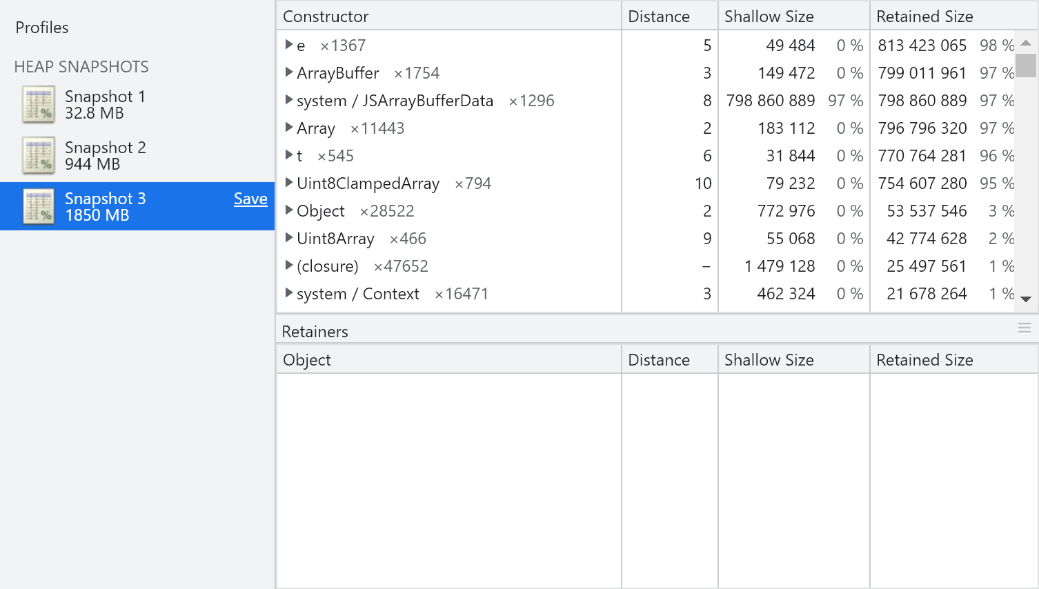This screenshot has width=1039, height=589.
Task: Click shallow size value 149 472
Action: (786, 73)
